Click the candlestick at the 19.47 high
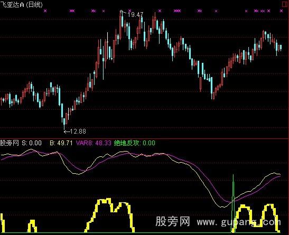Viewport: 289px width, 235px height. [120, 25]
